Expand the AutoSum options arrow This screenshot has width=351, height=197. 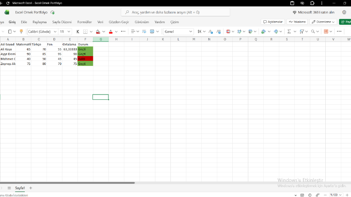click(295, 31)
